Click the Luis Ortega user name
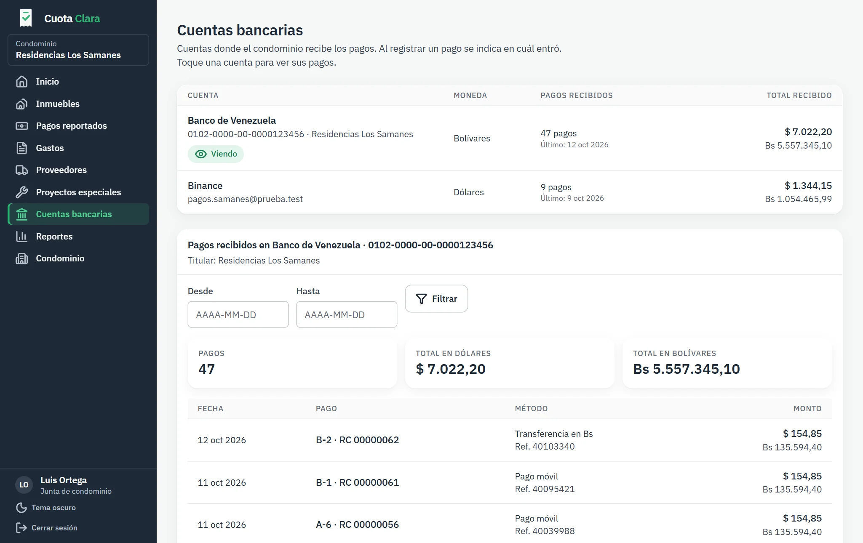863x543 pixels. pyautogui.click(x=64, y=480)
